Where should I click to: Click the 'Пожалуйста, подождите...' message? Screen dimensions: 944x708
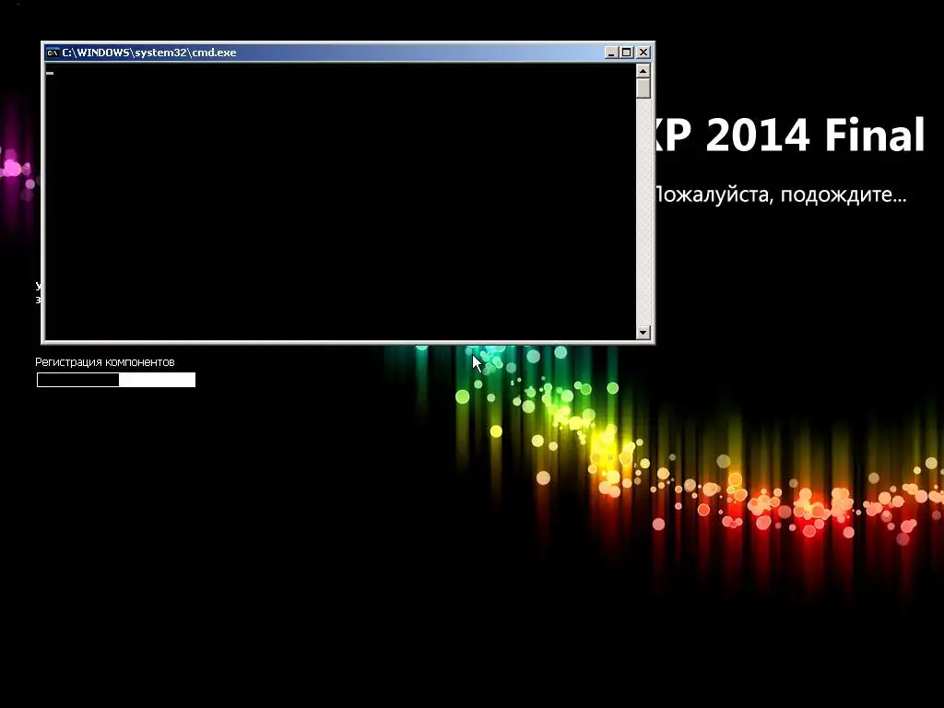click(781, 195)
